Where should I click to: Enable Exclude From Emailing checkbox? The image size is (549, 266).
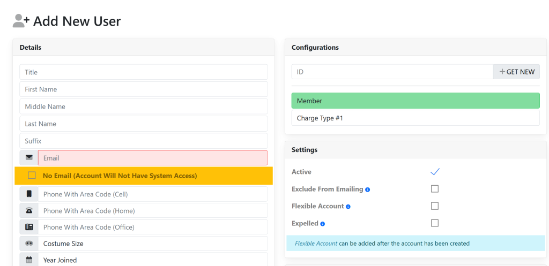pos(435,189)
